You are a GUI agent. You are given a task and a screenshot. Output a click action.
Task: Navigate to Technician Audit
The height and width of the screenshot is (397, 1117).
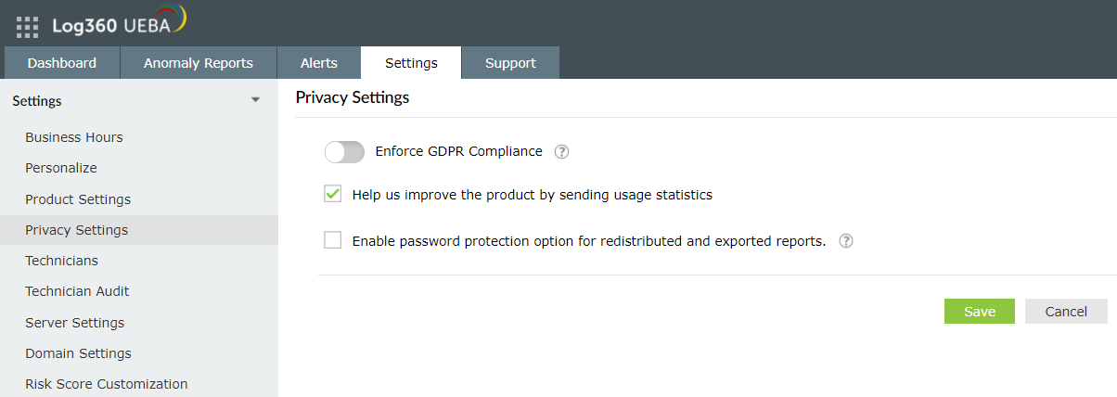77,291
